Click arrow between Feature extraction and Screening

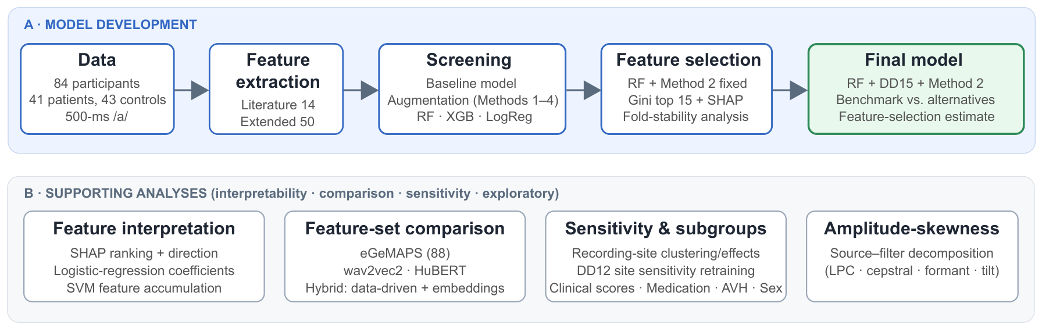(361, 90)
